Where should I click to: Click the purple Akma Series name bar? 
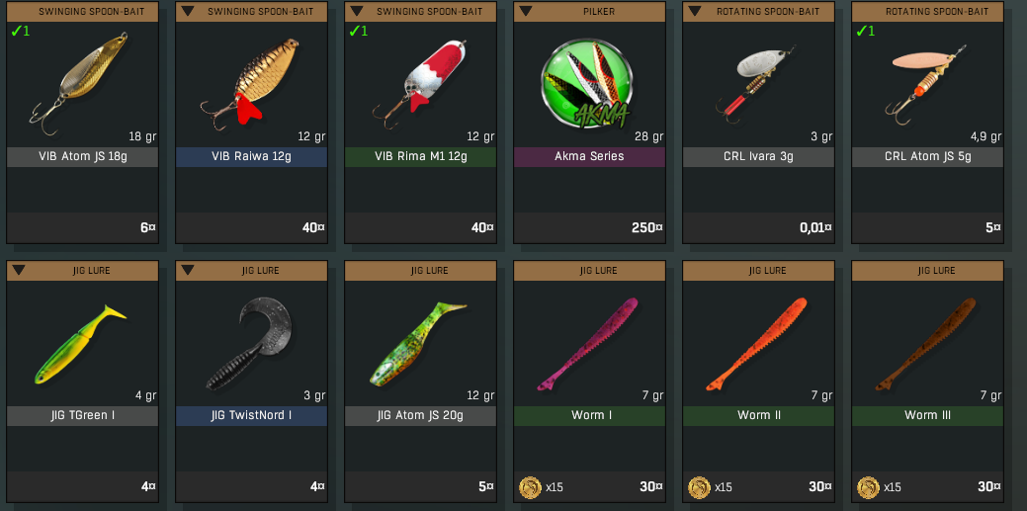coord(589,156)
